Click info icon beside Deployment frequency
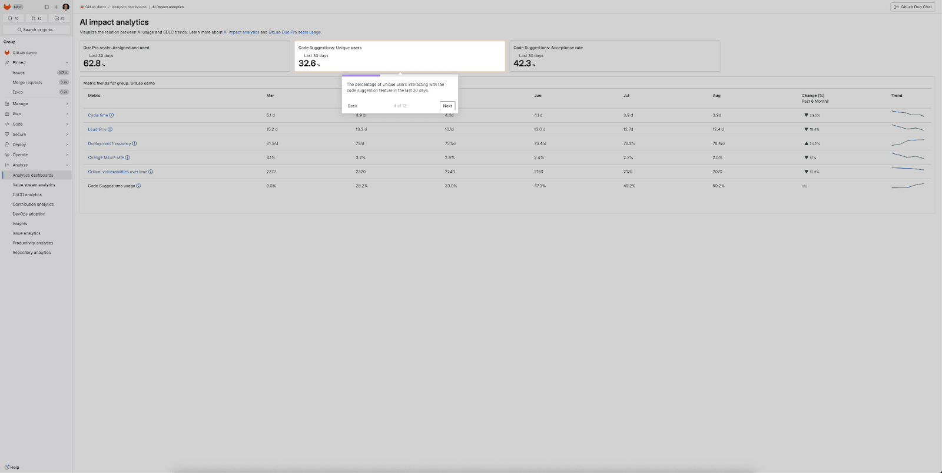The image size is (942, 473). [134, 143]
